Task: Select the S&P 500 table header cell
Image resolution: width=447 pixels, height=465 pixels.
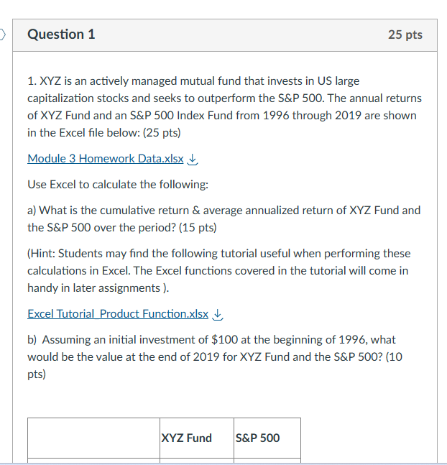Action: click(x=267, y=438)
